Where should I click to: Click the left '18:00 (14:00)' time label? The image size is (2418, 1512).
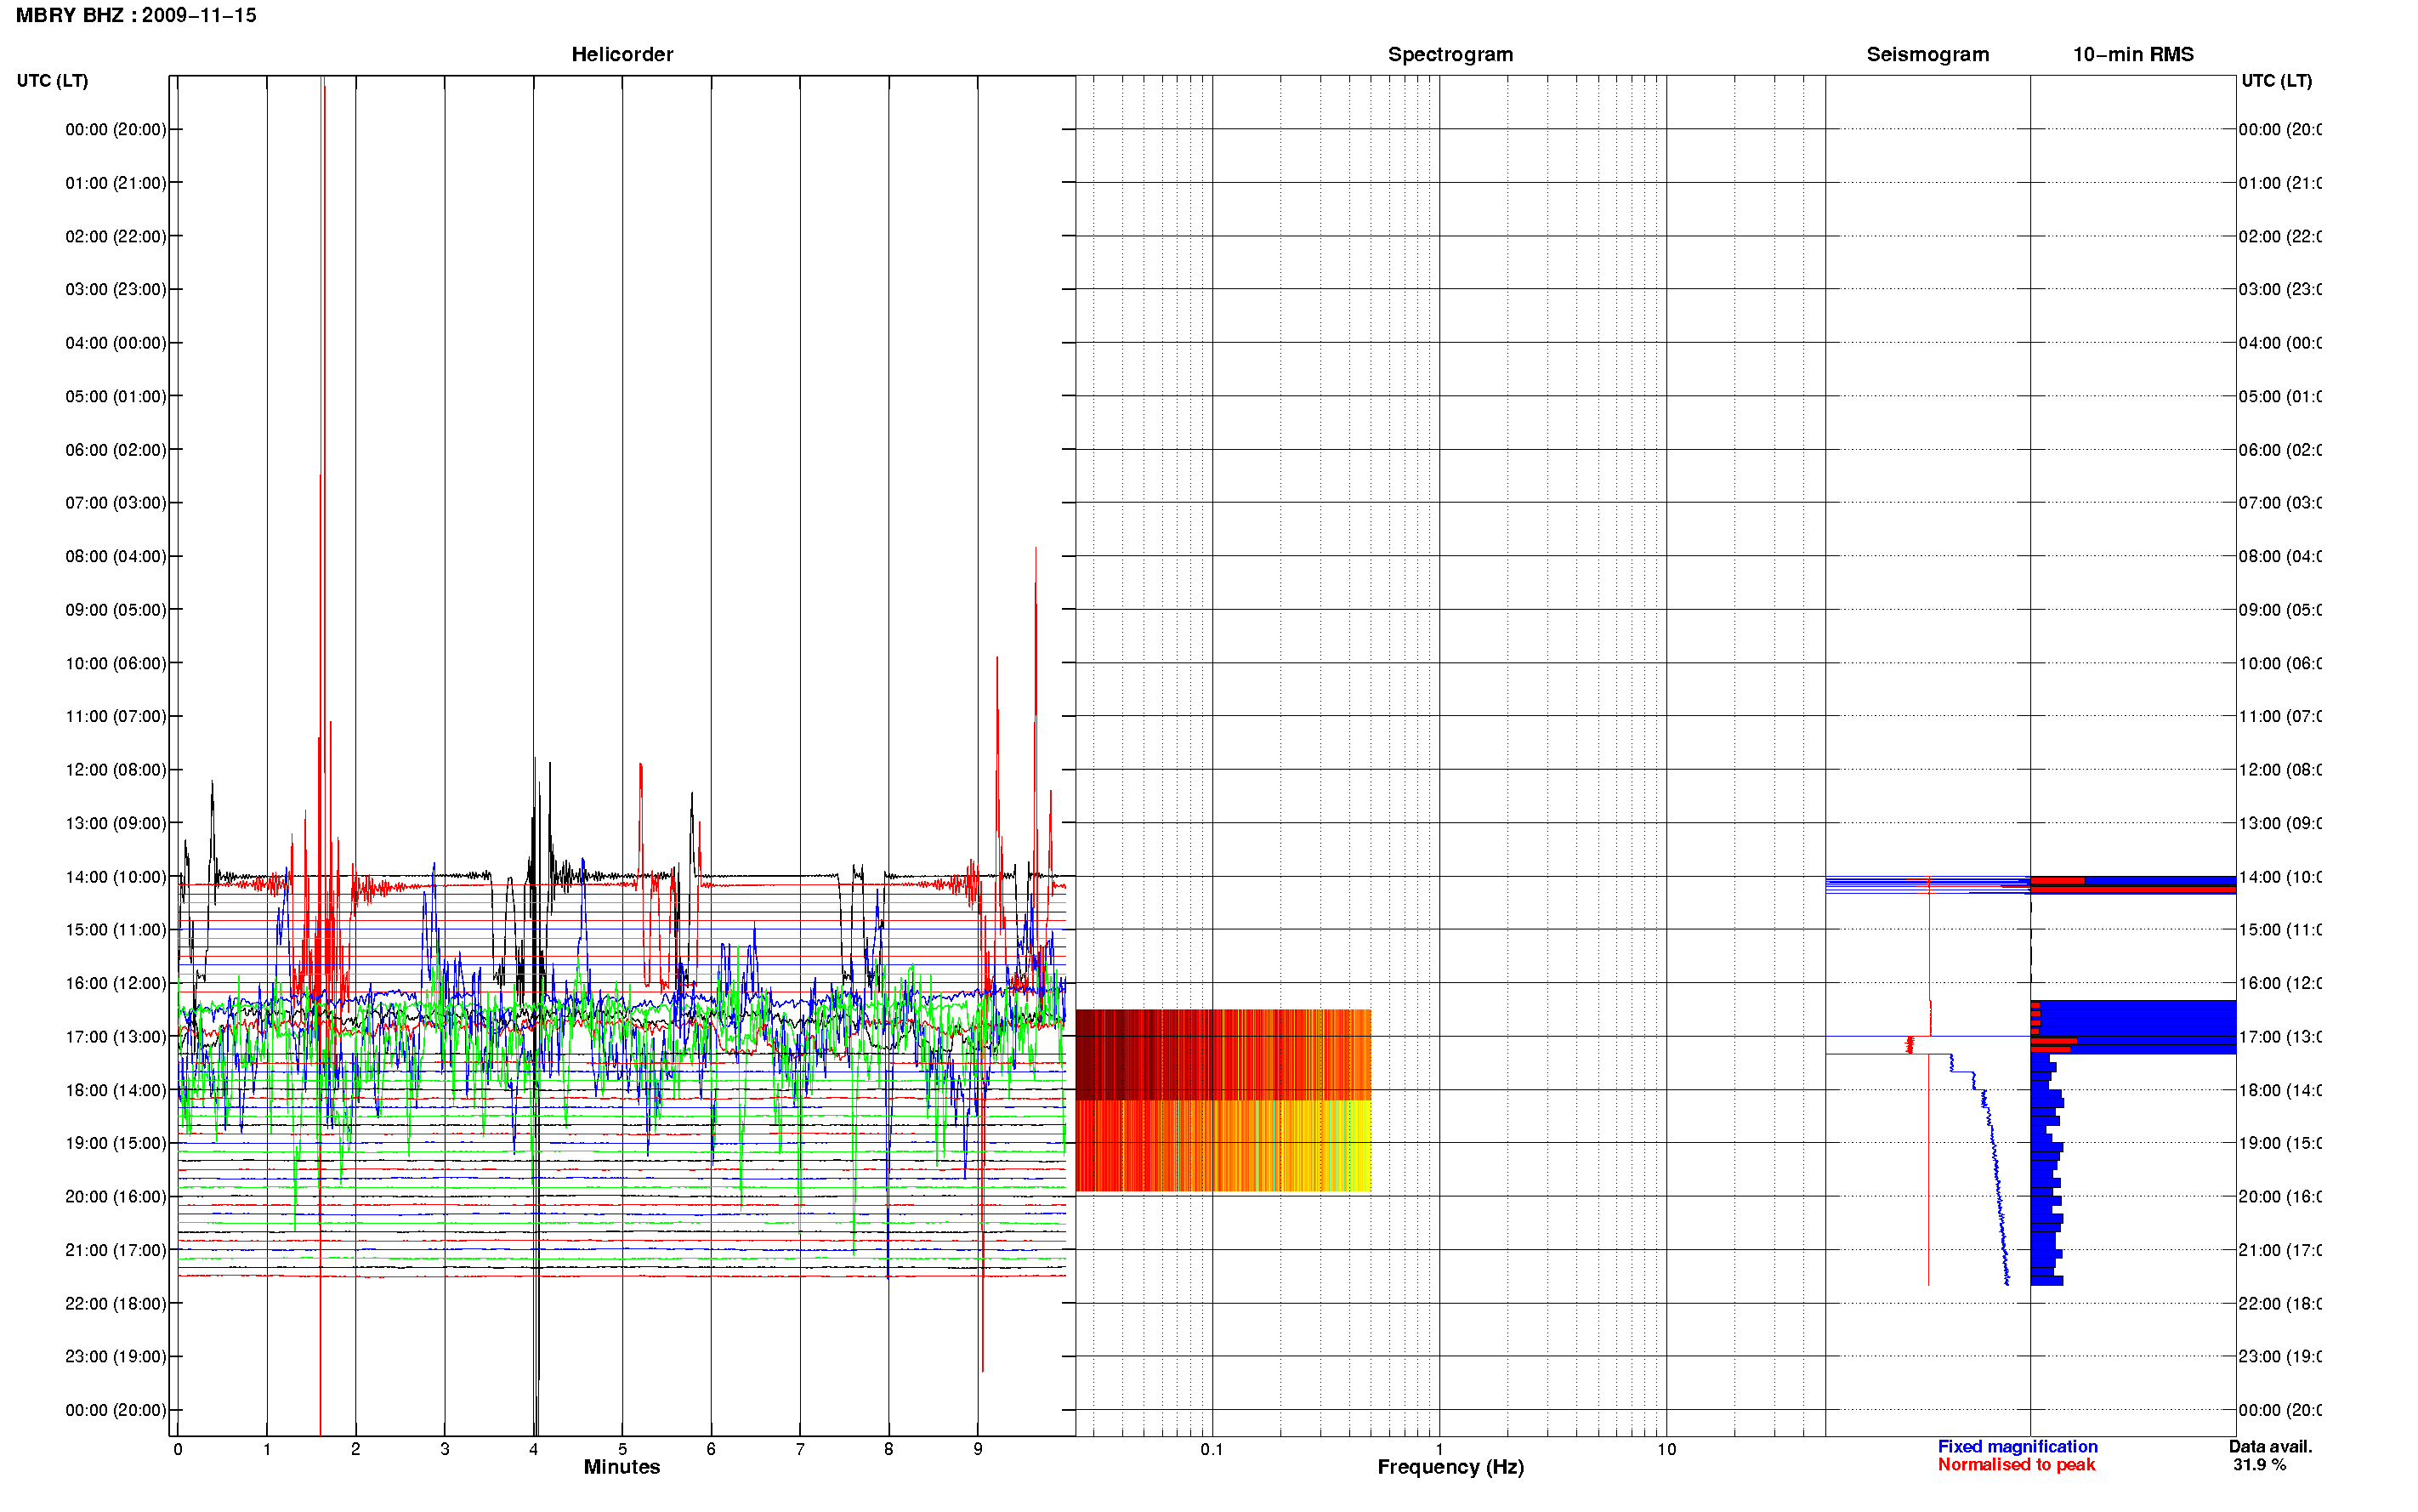coord(116,1090)
